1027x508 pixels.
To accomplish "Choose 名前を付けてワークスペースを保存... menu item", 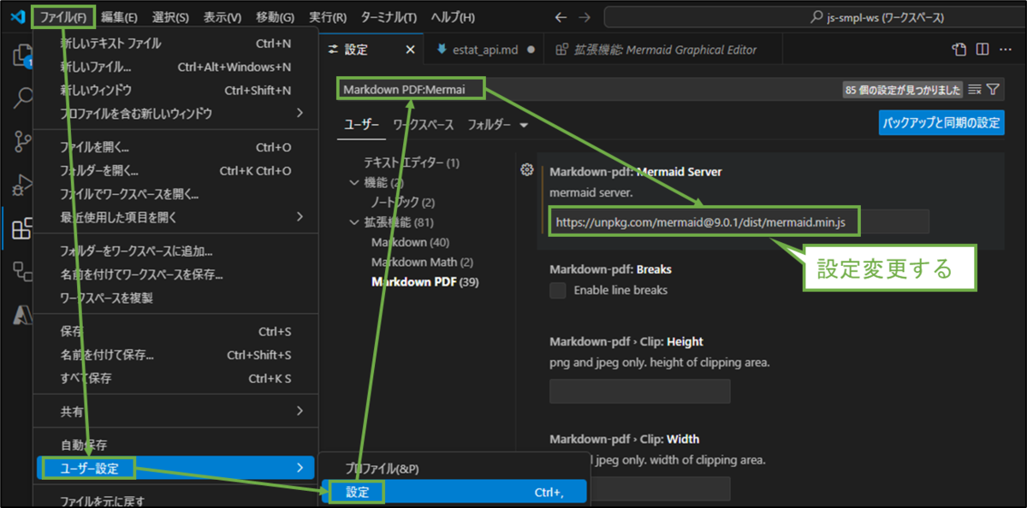I will [x=177, y=275].
